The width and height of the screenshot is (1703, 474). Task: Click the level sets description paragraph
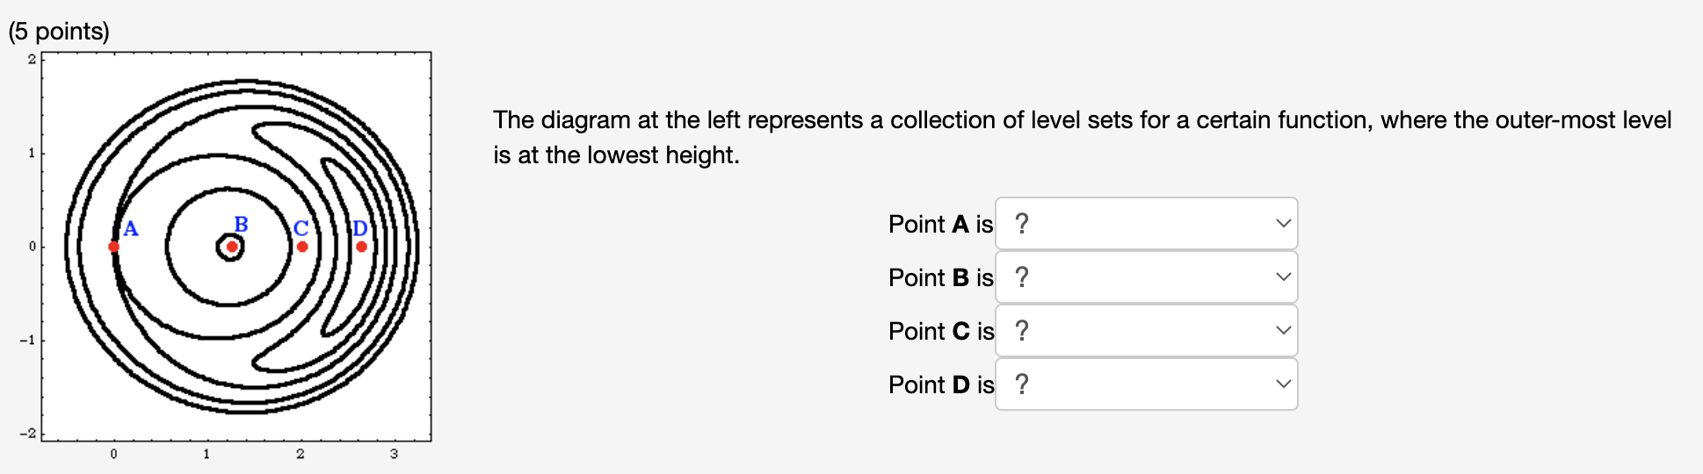tap(1082, 137)
